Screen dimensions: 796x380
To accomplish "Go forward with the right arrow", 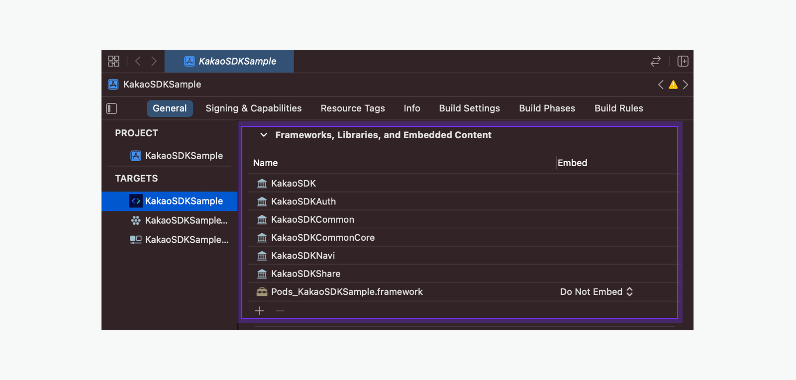I will click(154, 61).
